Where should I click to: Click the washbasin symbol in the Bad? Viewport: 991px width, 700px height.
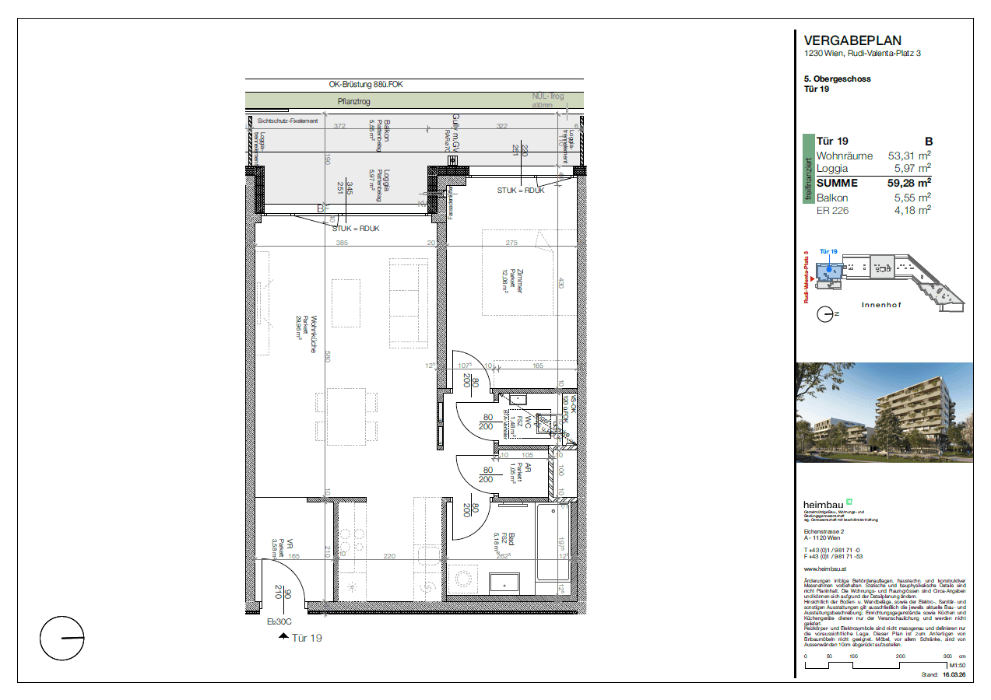pos(504,583)
